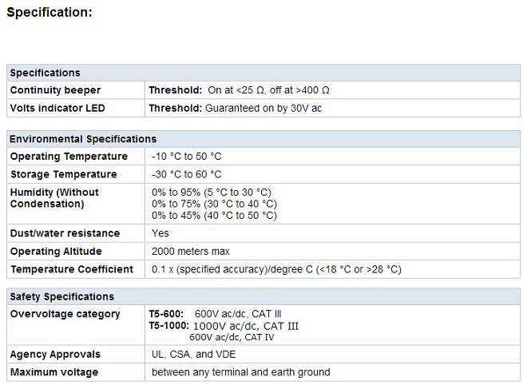Click the "UL, CSA, and VDE" approvals text
The width and height of the screenshot is (523, 385).
(x=192, y=354)
